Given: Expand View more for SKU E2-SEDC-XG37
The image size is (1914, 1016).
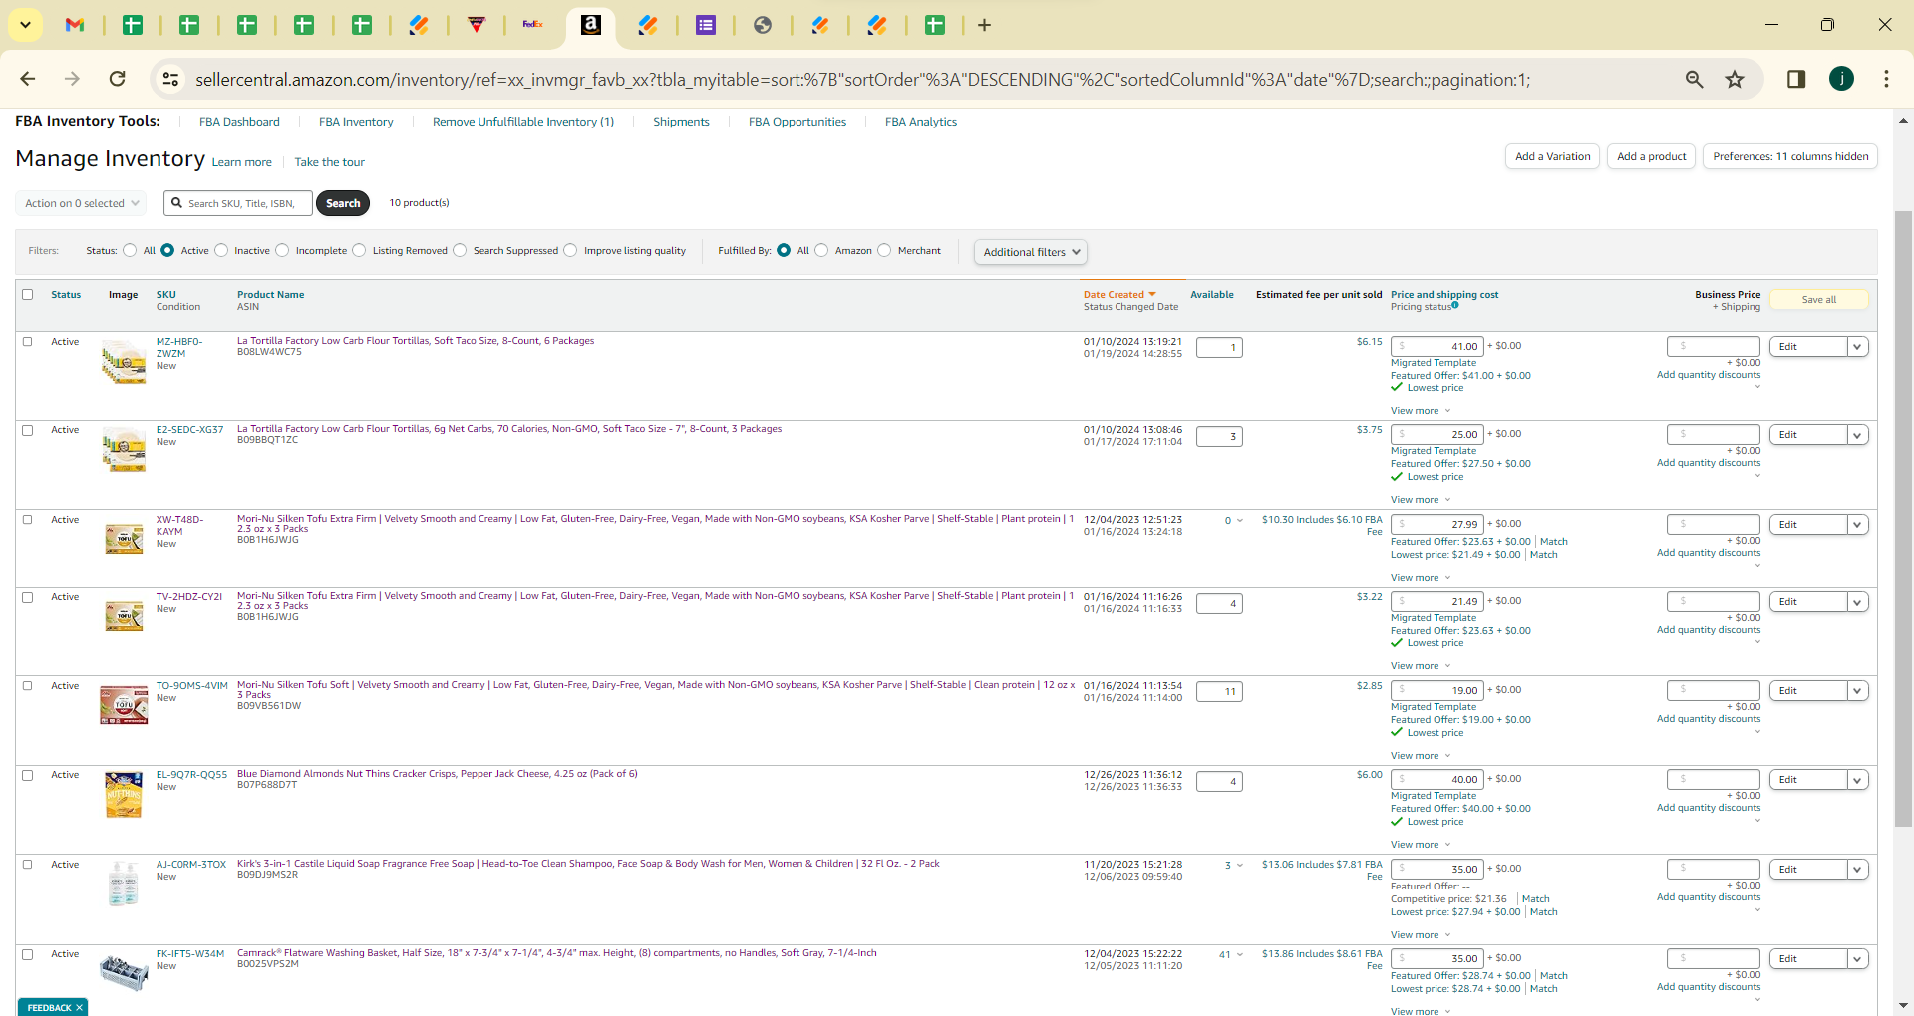Looking at the screenshot, I should click(x=1421, y=500).
